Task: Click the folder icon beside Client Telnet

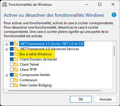Action: (16, 65)
